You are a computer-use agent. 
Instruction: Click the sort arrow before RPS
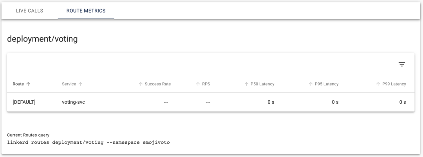198,84
